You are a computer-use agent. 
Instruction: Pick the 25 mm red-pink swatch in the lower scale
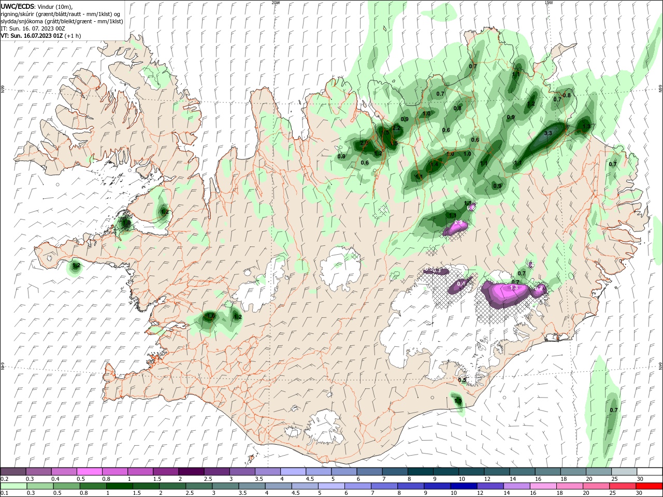click(623, 486)
